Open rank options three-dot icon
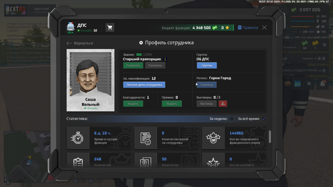This screenshot has width=333, height=187. pyautogui.click(x=165, y=59)
